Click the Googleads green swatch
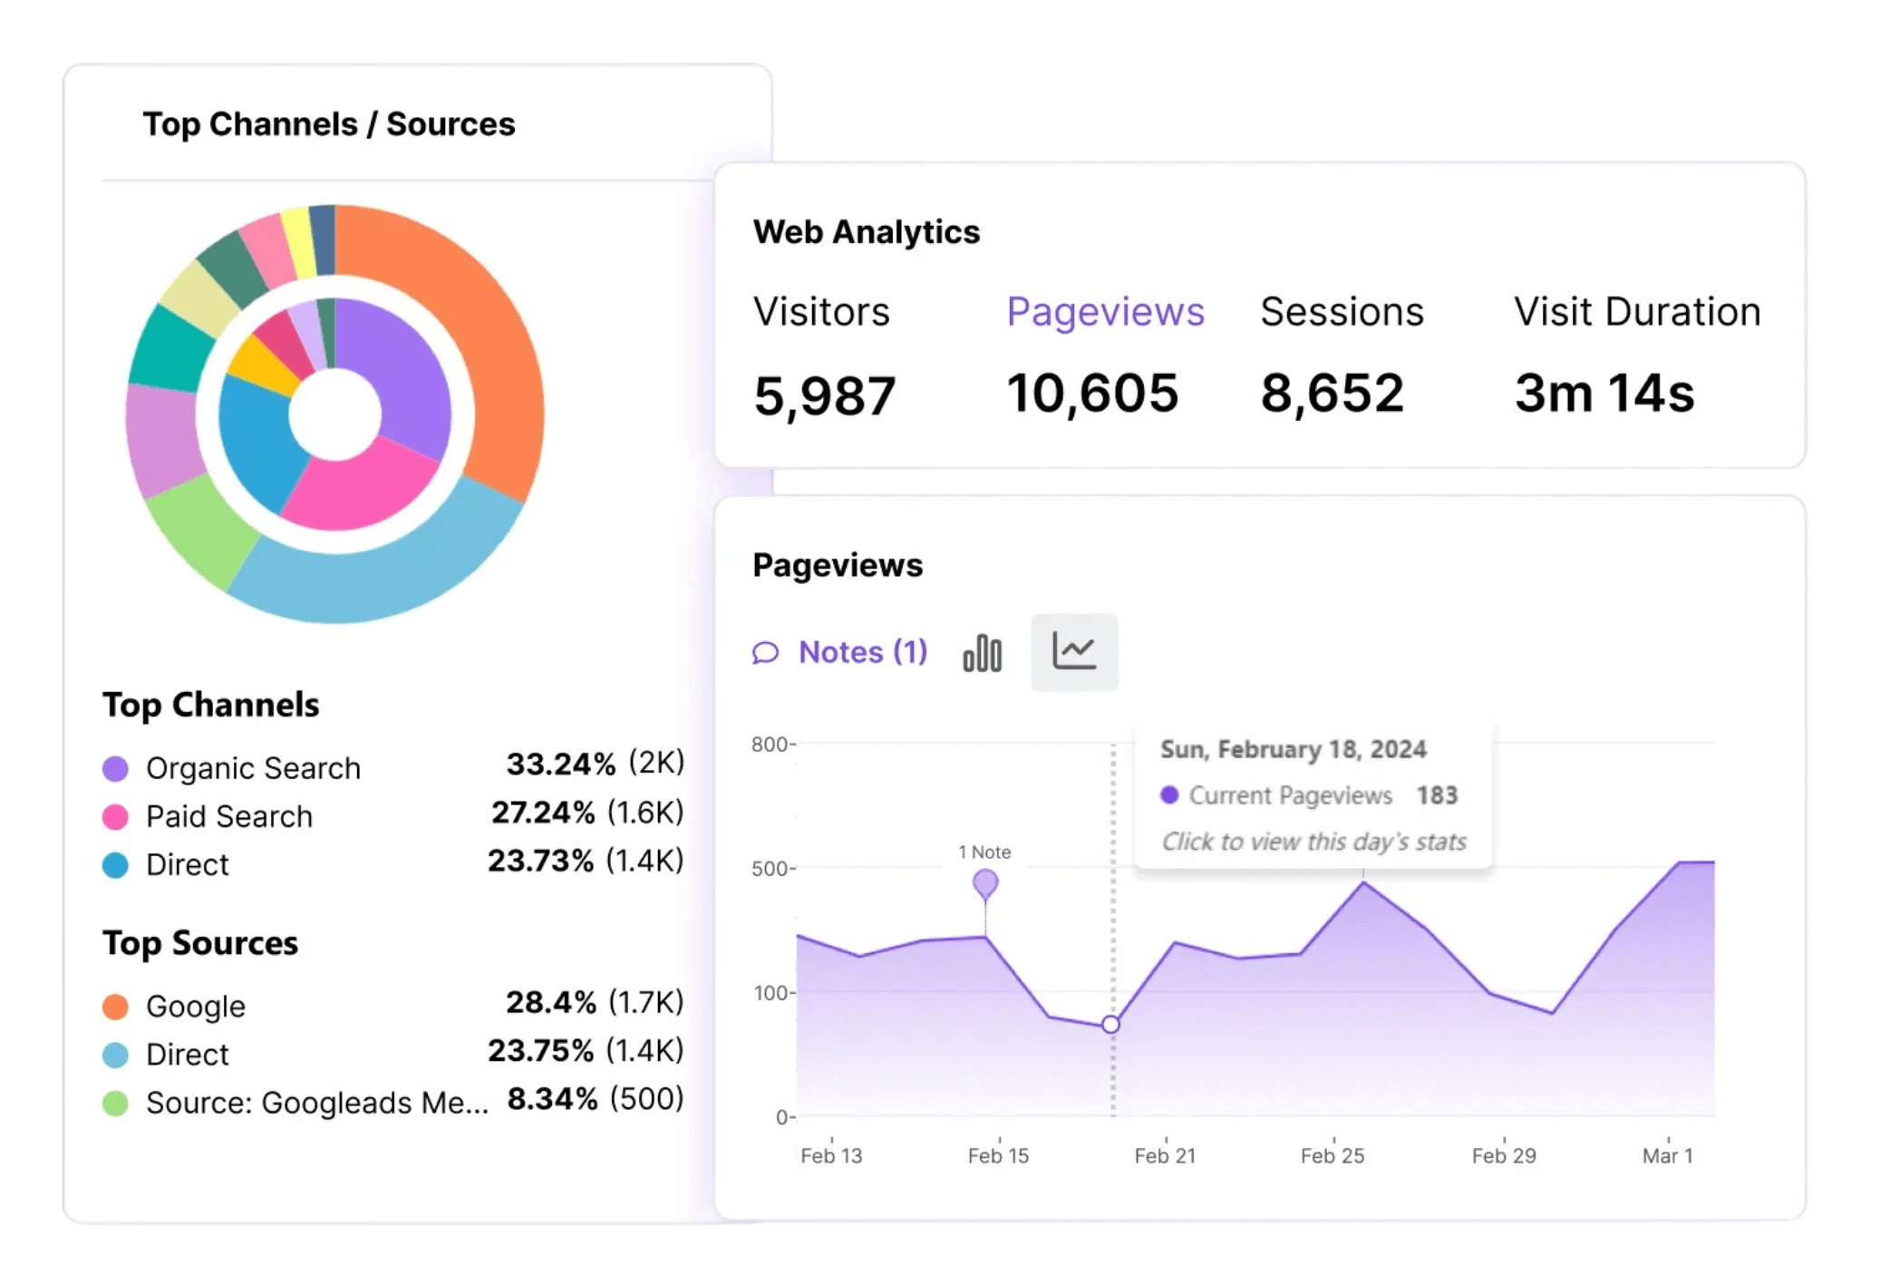This screenshot has width=1880, height=1285. point(115,1103)
